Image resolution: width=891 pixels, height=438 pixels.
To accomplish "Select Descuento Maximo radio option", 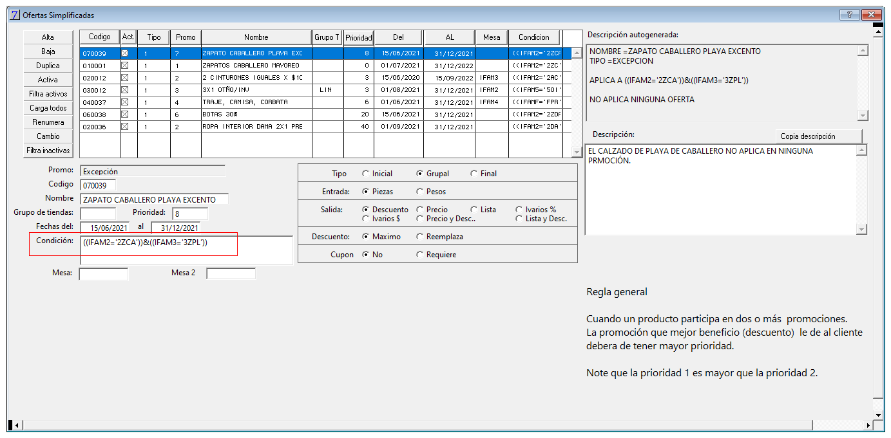I will click(x=381, y=237).
